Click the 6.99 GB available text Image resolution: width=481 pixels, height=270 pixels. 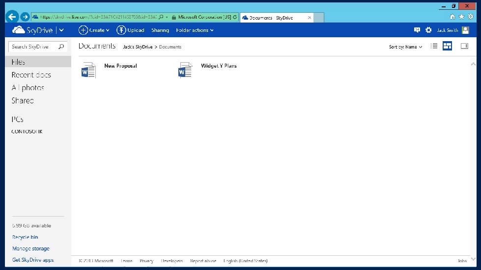(31, 226)
